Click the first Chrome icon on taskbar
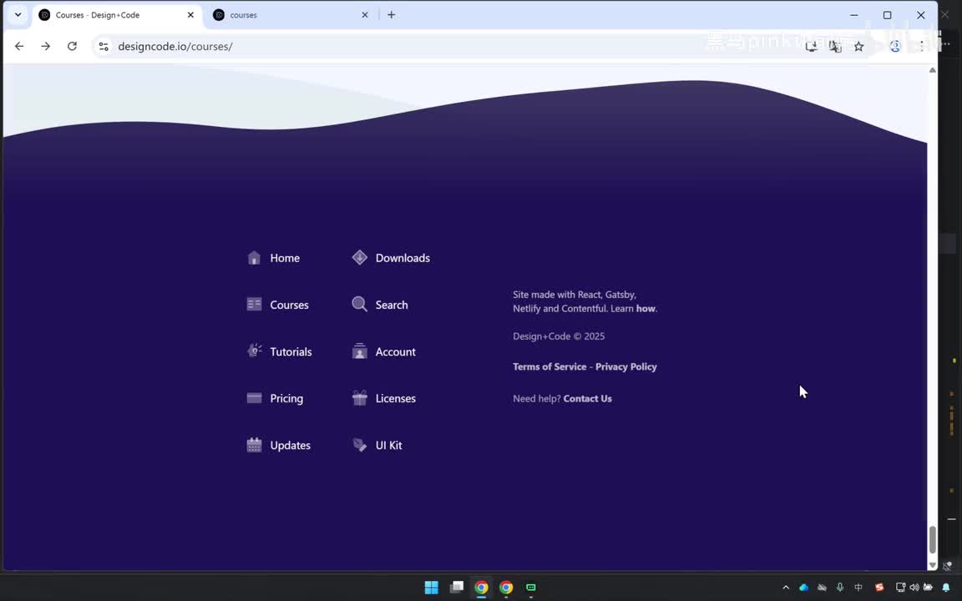Screen dimensions: 962x601 click(x=481, y=588)
